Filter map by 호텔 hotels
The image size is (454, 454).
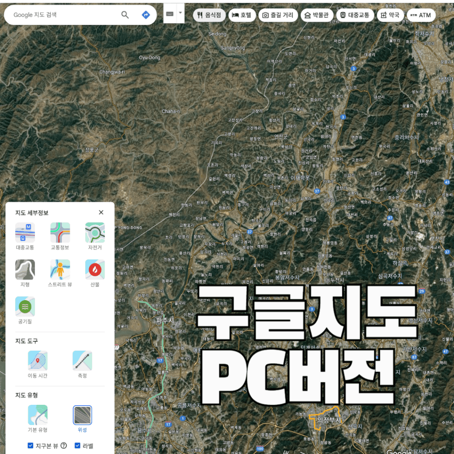click(242, 15)
